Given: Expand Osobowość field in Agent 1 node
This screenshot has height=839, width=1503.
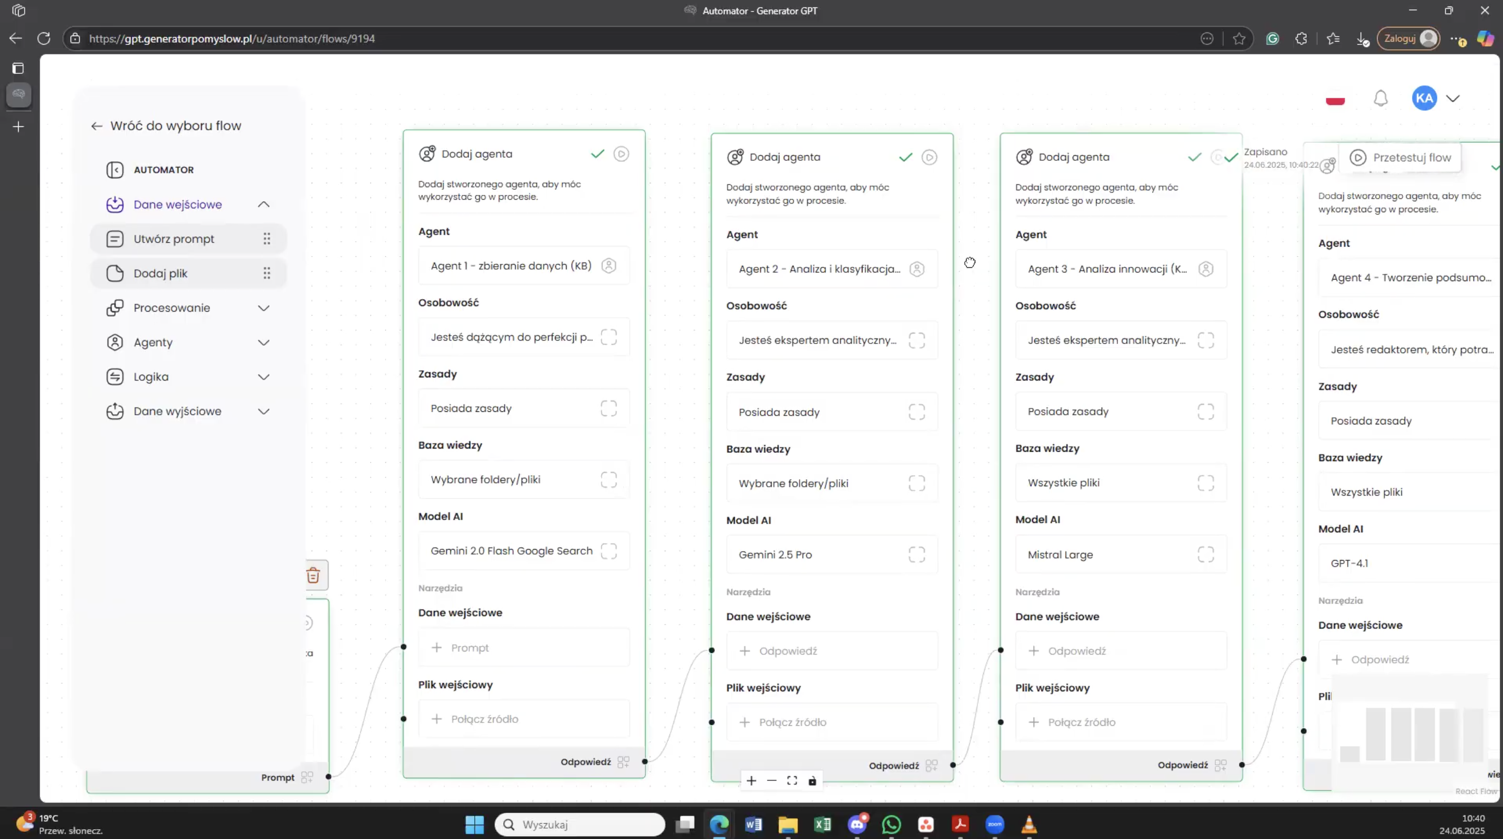Looking at the screenshot, I should pyautogui.click(x=609, y=337).
